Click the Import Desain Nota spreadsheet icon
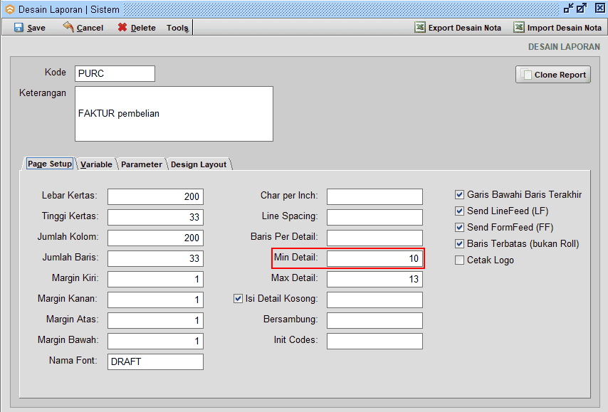608x412 pixels. point(519,27)
